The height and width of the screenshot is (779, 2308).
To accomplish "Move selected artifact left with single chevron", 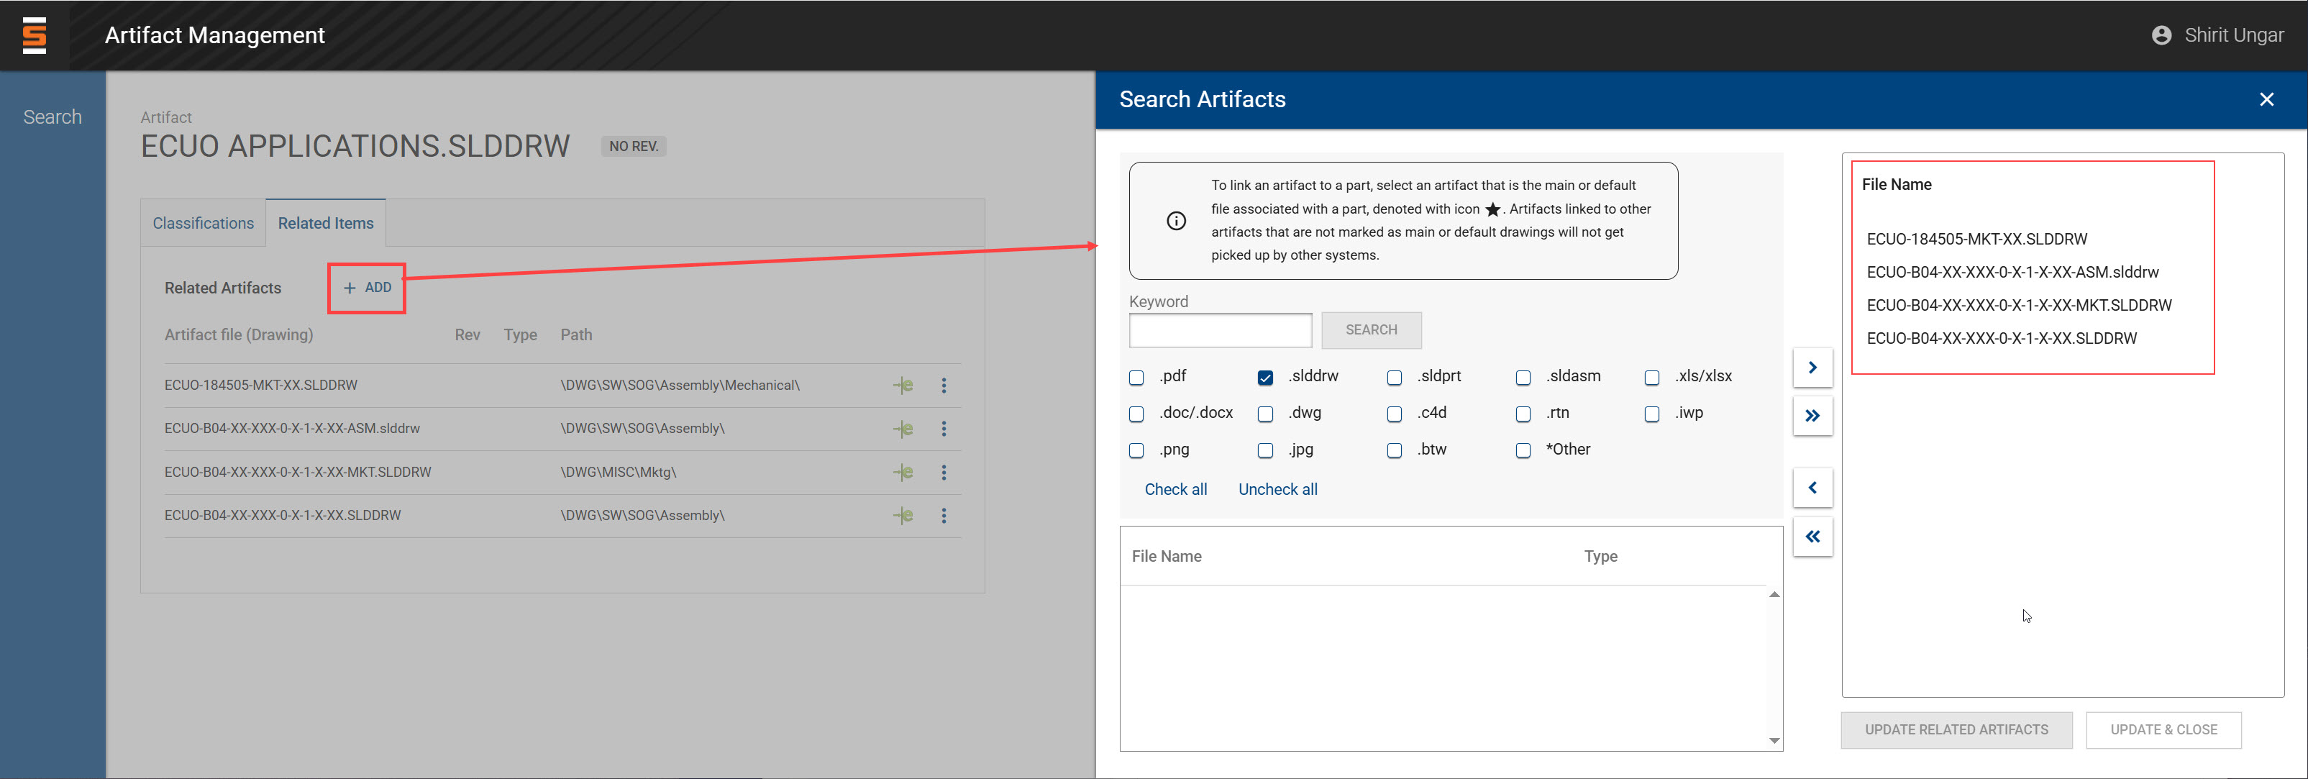I will pyautogui.click(x=1812, y=488).
